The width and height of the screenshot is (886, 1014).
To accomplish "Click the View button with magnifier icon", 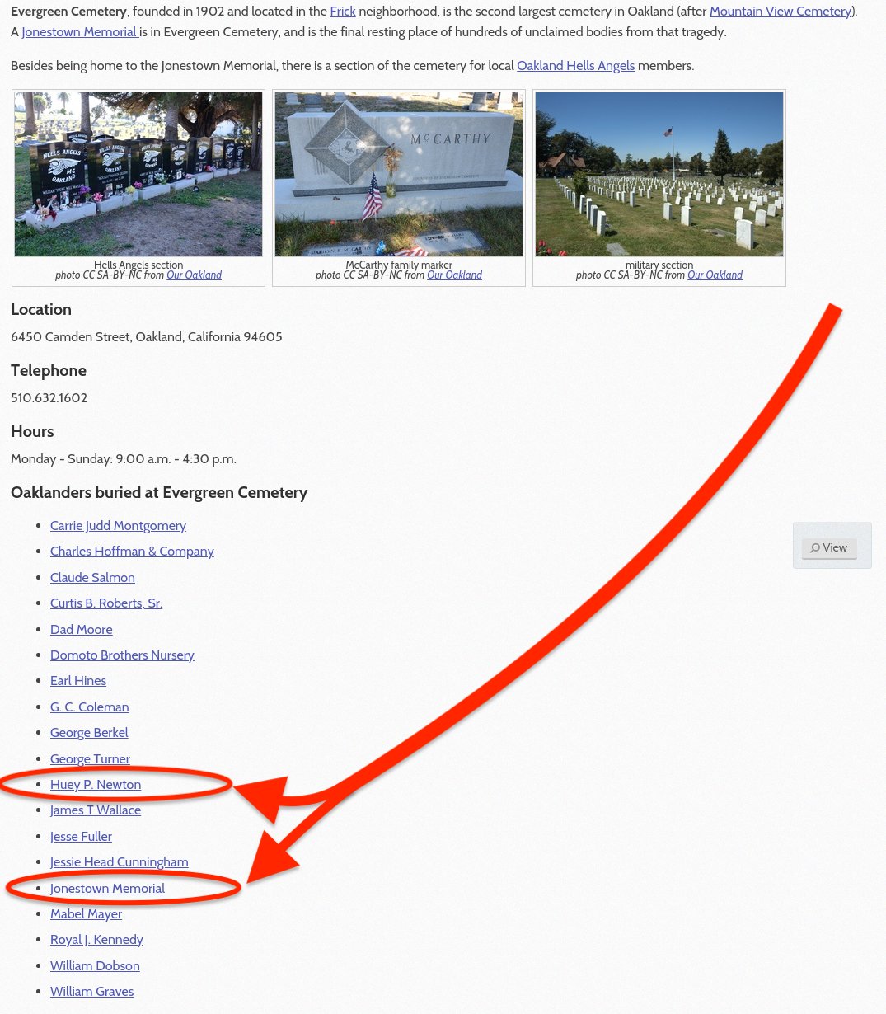I will pos(829,548).
